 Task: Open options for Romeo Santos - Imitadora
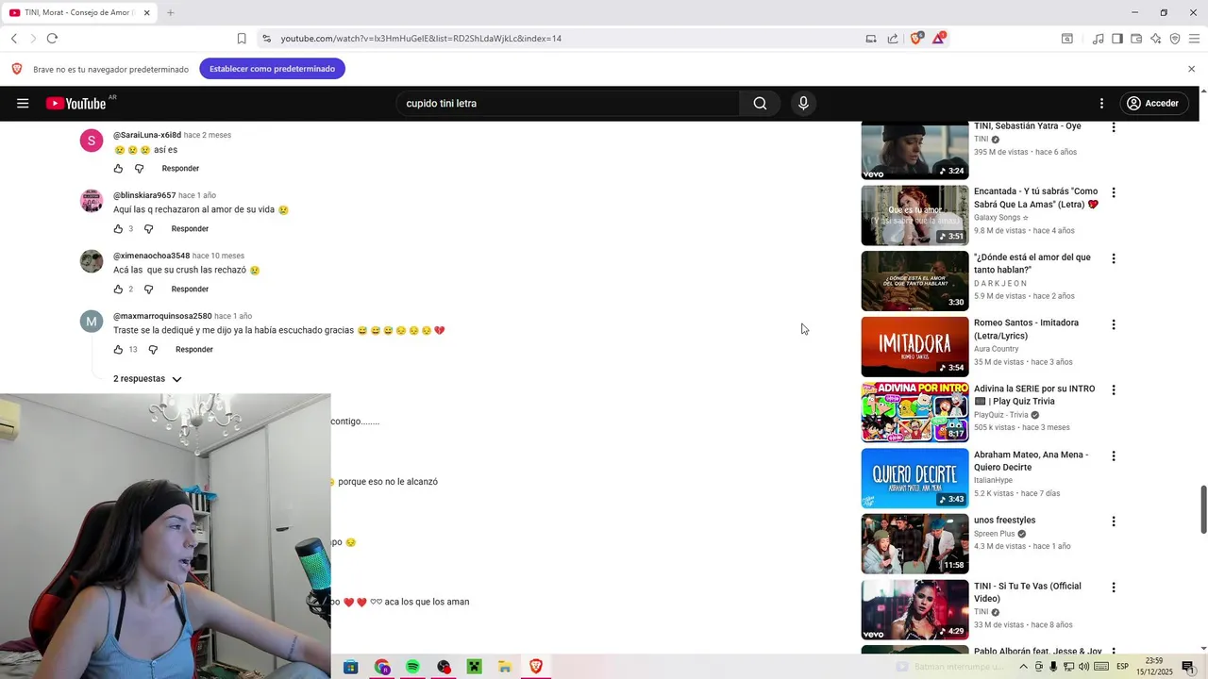pos(1114,324)
